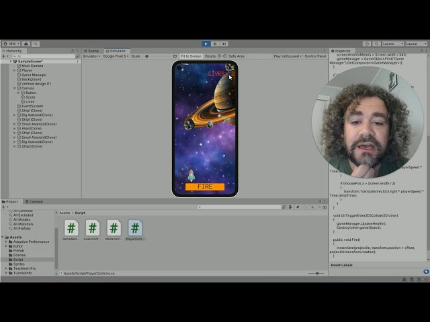Toggle the hidden packages visibility count icon
Image resolution: width=430 pixels, height=322 pixels.
point(322,207)
